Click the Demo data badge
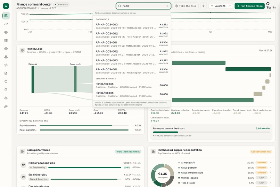This screenshot has width=280, height=187. (61, 5)
